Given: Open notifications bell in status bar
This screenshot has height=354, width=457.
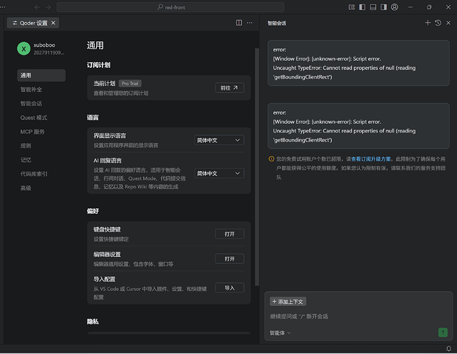Looking at the screenshot, I should pyautogui.click(x=449, y=348).
